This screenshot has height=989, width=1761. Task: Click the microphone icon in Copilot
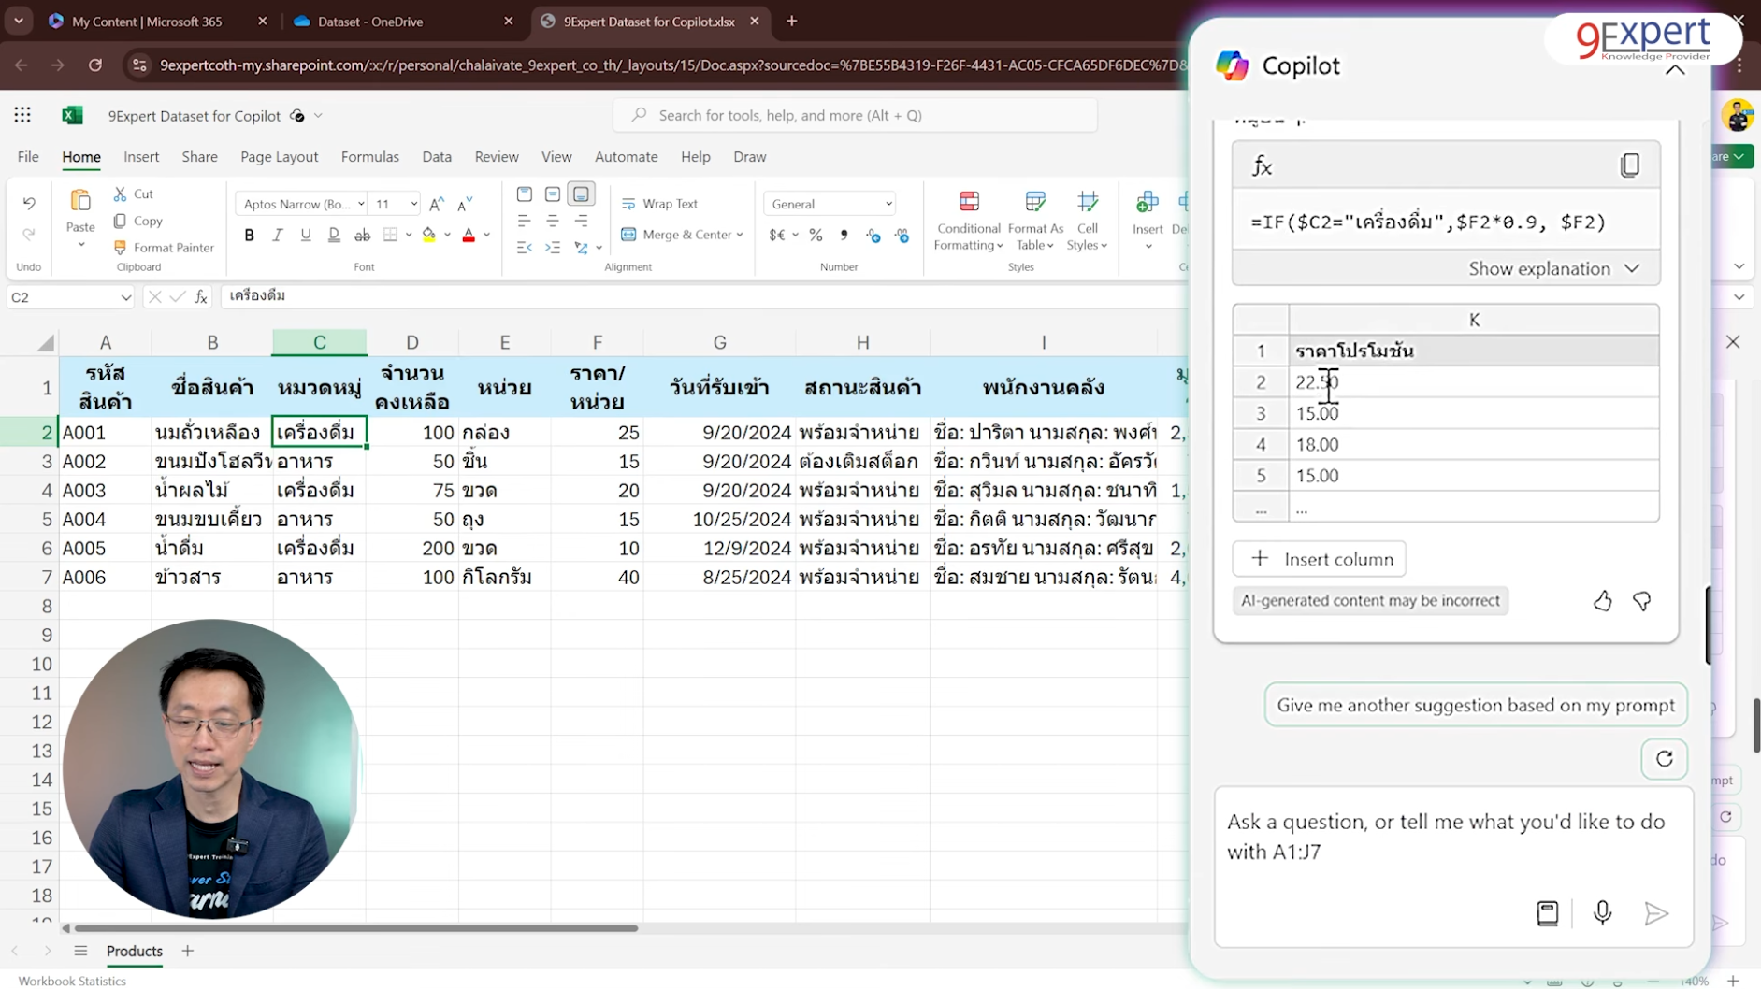[x=1602, y=912]
